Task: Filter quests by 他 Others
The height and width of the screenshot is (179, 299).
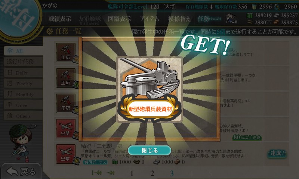Action: pyautogui.click(x=23, y=116)
